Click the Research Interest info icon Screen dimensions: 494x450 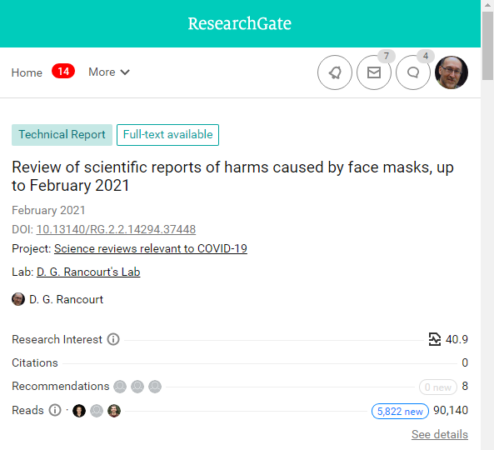113,339
